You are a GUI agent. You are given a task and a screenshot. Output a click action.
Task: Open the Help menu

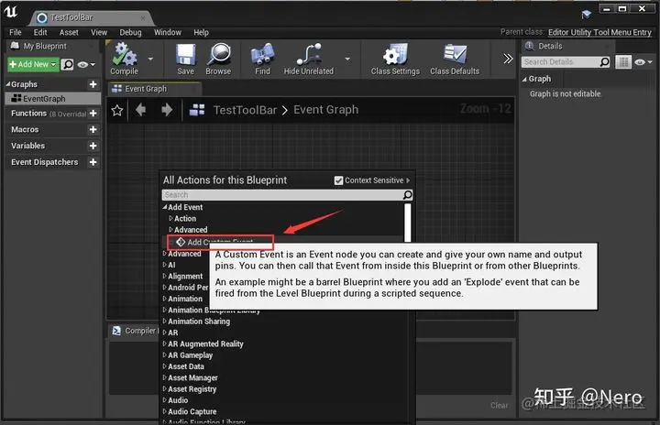201,32
